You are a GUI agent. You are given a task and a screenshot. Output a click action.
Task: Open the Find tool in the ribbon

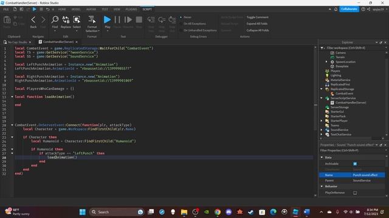55,20
